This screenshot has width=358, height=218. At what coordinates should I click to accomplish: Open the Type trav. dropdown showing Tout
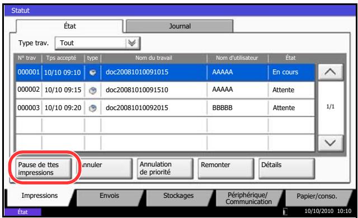pyautogui.click(x=97, y=43)
